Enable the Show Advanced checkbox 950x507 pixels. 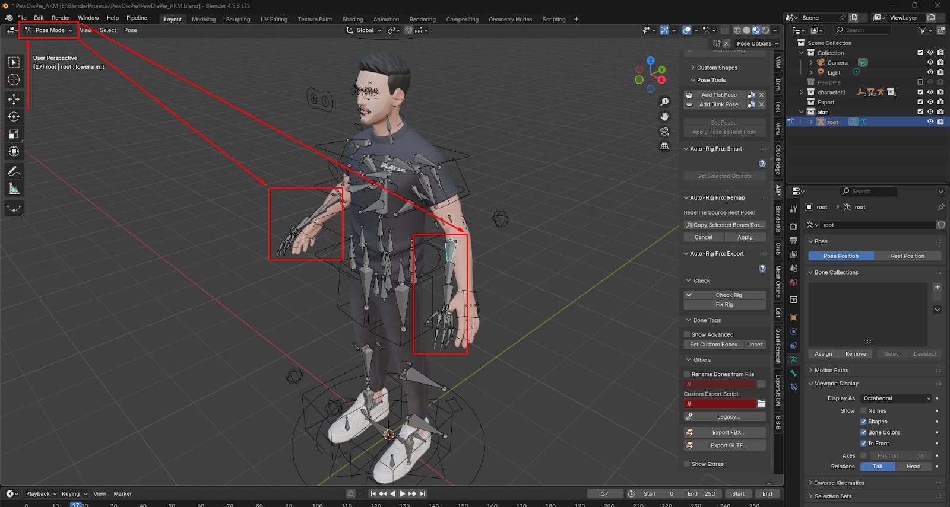tap(687, 334)
